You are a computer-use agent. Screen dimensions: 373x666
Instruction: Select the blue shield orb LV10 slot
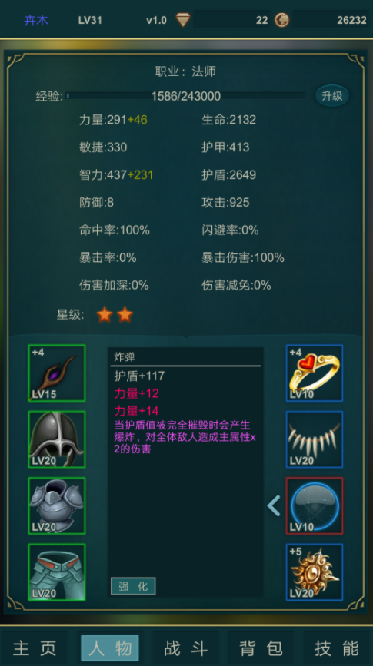click(315, 505)
